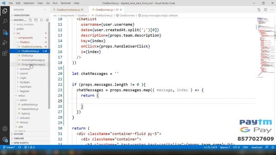The image size is (276, 155).
Task: Open the Selection menu
Action: click(29, 3)
